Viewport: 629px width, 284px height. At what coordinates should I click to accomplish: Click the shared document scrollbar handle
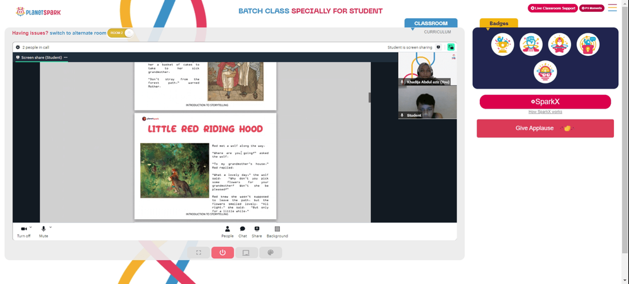[x=369, y=97]
